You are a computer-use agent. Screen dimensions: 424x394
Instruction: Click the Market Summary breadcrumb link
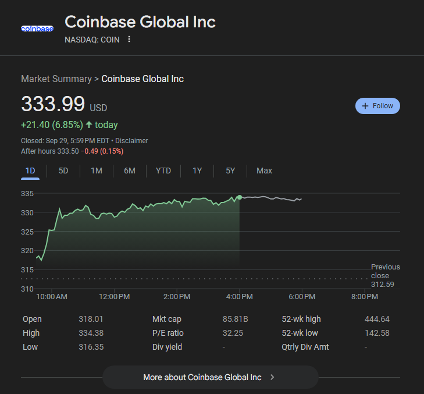tap(56, 79)
